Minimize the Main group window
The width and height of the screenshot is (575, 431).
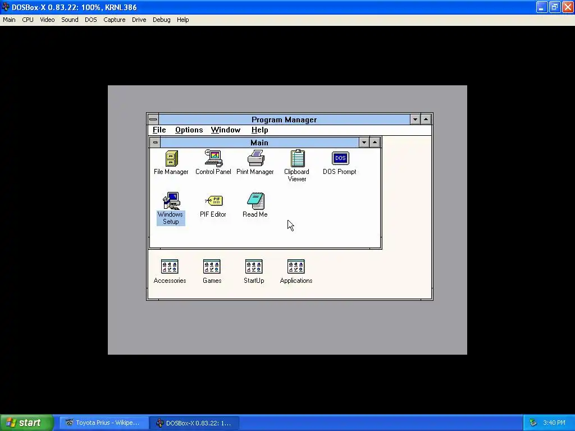(364, 143)
